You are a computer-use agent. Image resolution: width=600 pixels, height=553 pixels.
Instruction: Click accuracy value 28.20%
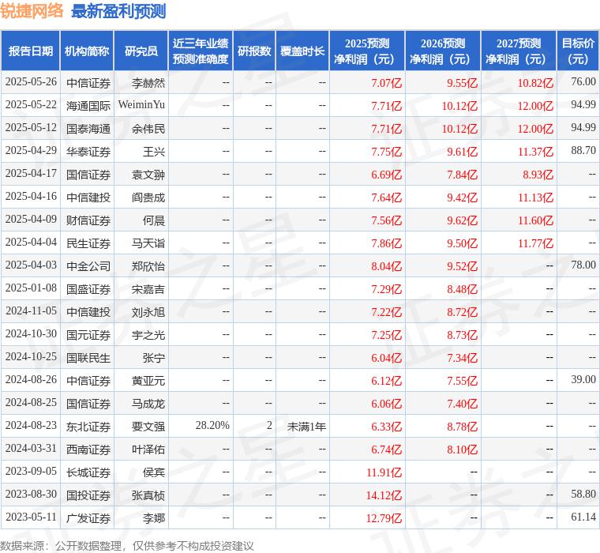212,425
